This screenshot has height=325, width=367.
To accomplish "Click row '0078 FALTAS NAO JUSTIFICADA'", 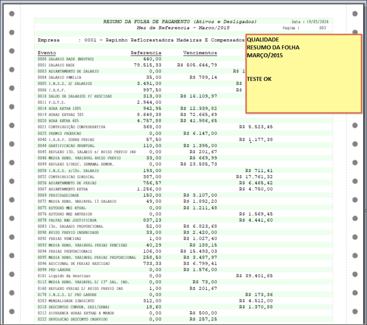I will click(x=67, y=220).
